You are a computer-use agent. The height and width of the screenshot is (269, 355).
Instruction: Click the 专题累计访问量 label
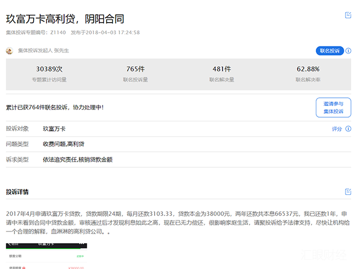click(x=49, y=80)
